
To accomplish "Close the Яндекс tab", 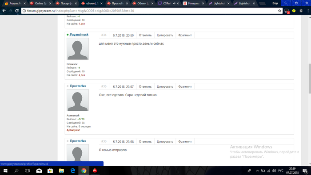I will (x=24, y=4).
